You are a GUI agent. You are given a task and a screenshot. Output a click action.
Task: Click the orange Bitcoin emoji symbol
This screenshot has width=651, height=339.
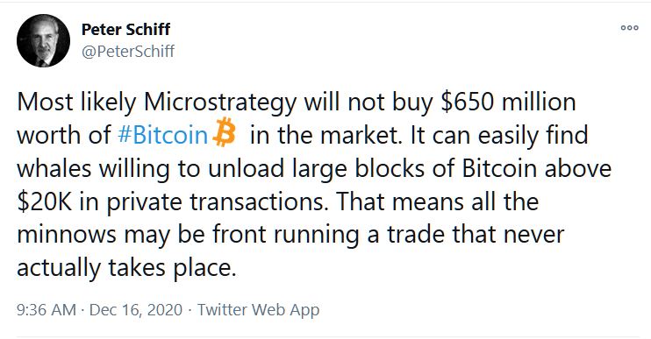pos(225,132)
